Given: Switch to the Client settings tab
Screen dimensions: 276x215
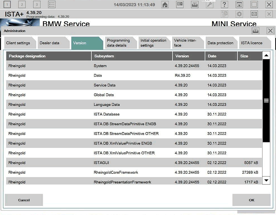Looking at the screenshot, I should tap(18, 43).
